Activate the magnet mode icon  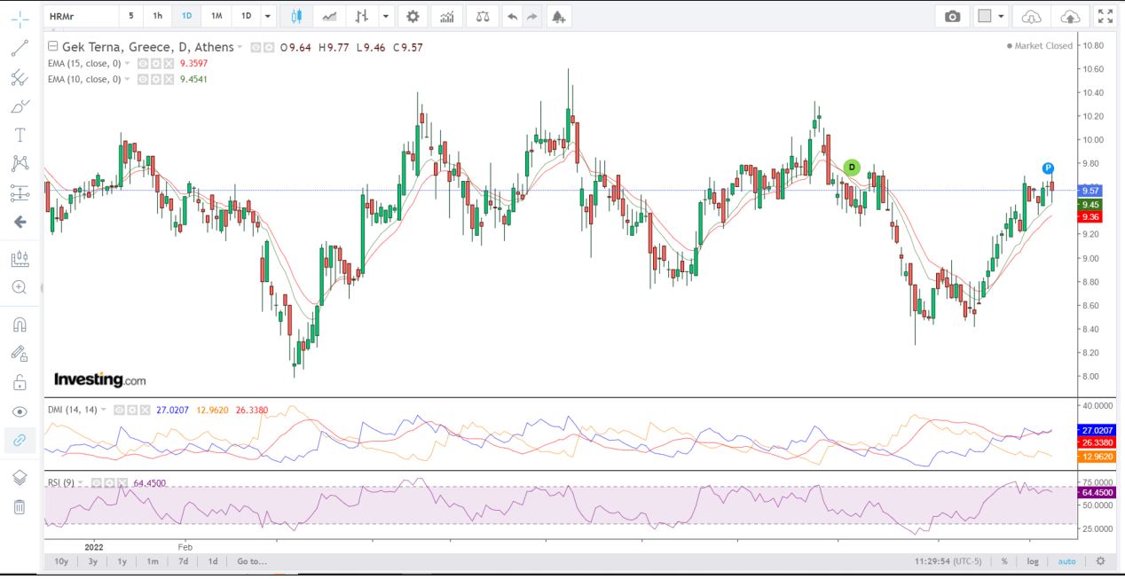(x=20, y=325)
